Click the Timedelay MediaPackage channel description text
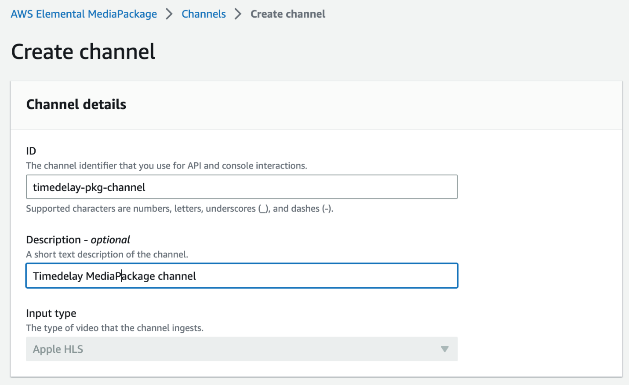629x385 pixels. (114, 276)
